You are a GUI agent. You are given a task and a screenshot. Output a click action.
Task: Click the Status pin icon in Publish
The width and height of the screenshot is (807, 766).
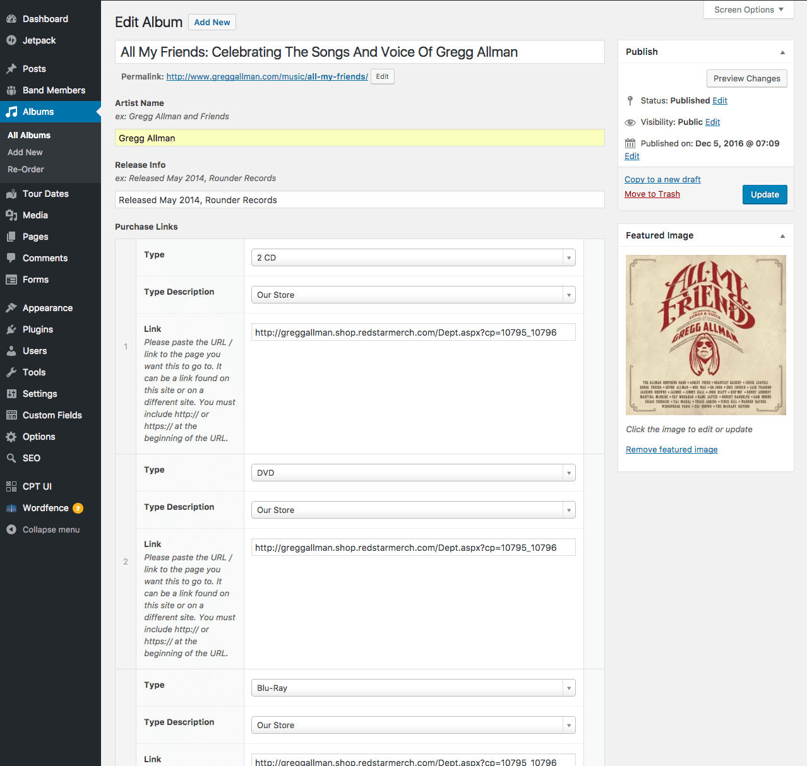coord(630,101)
